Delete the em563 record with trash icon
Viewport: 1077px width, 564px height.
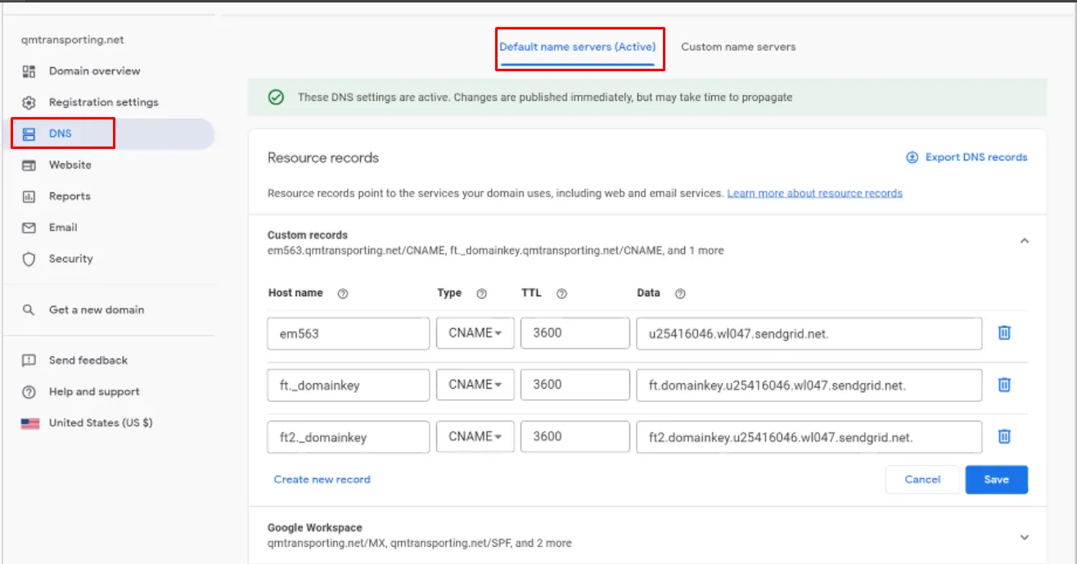pos(1004,333)
